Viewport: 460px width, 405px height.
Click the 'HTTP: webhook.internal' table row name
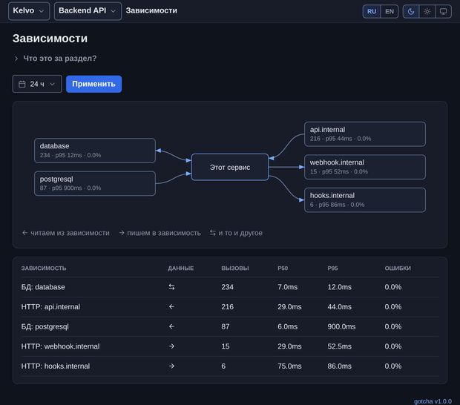pyautogui.click(x=60, y=346)
